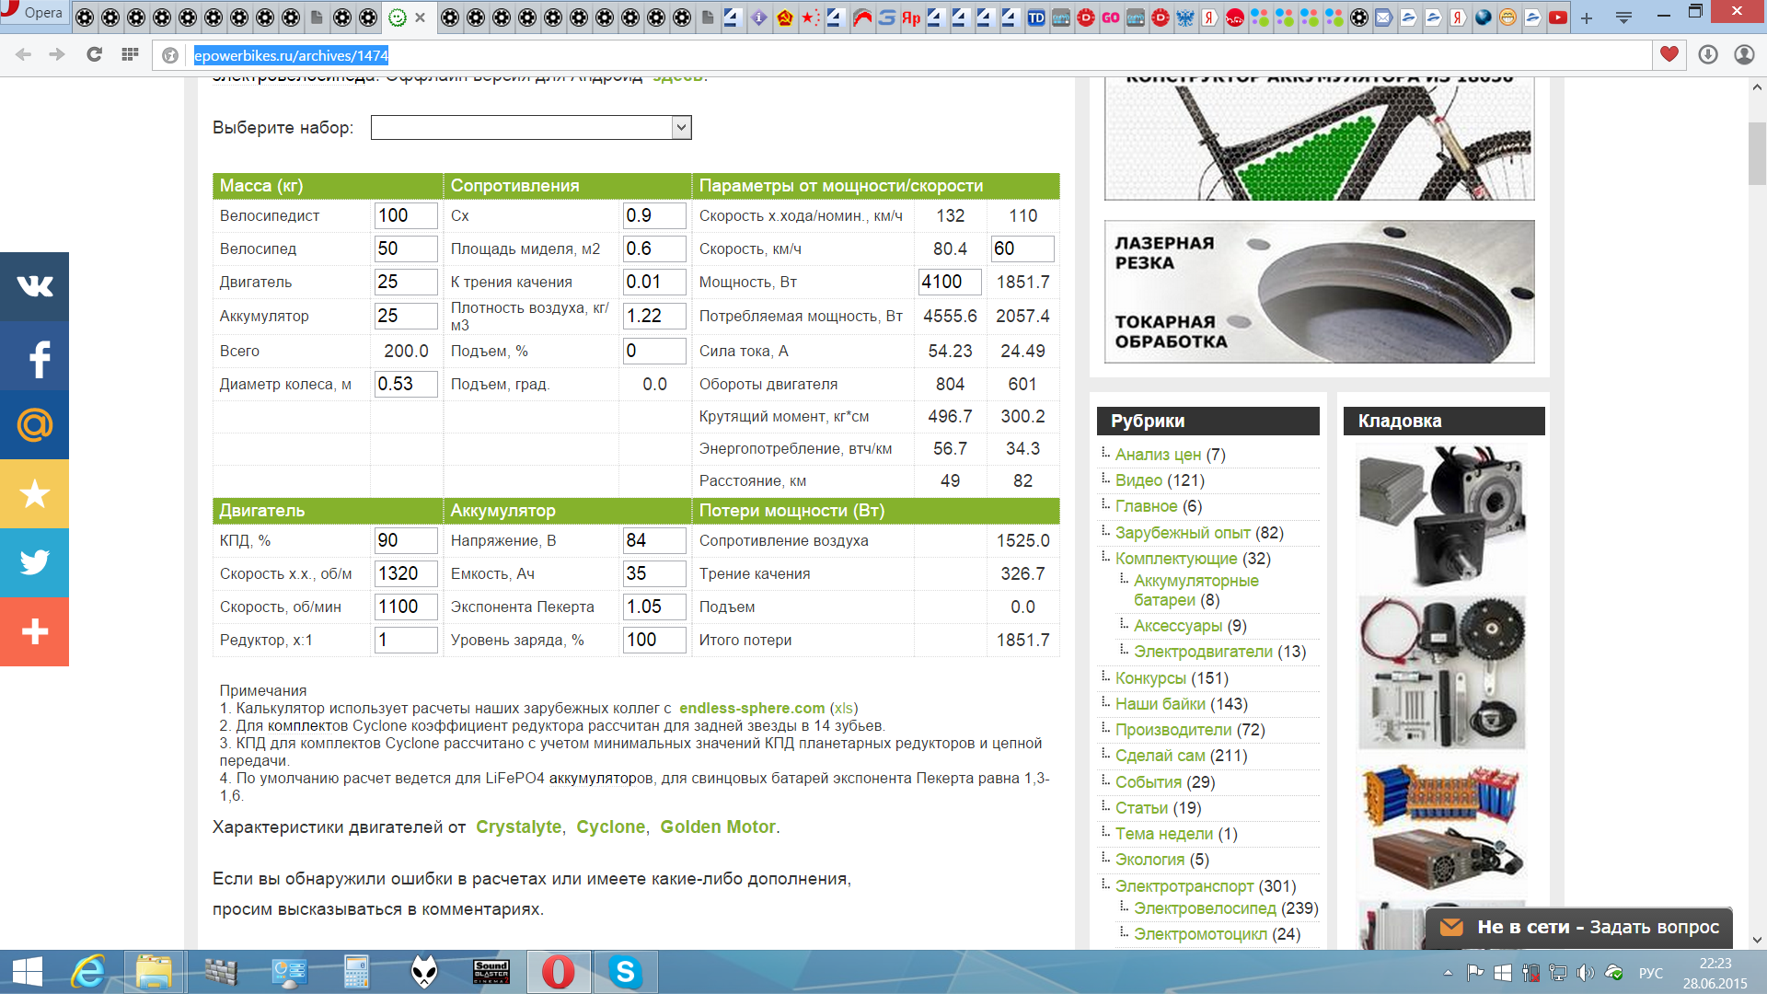
Task: Open Skype from the taskbar
Action: click(x=625, y=972)
